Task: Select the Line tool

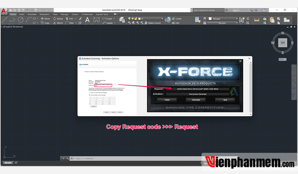Action: click(4, 20)
